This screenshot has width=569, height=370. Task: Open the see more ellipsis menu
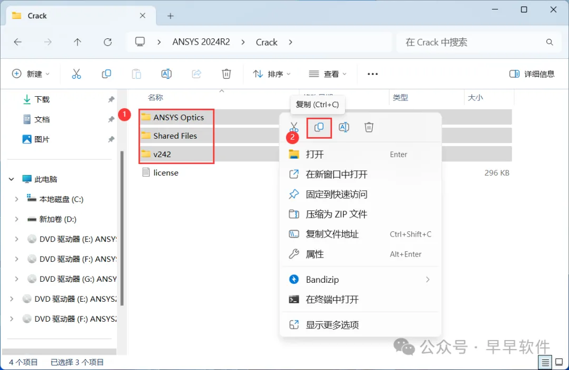[372, 74]
